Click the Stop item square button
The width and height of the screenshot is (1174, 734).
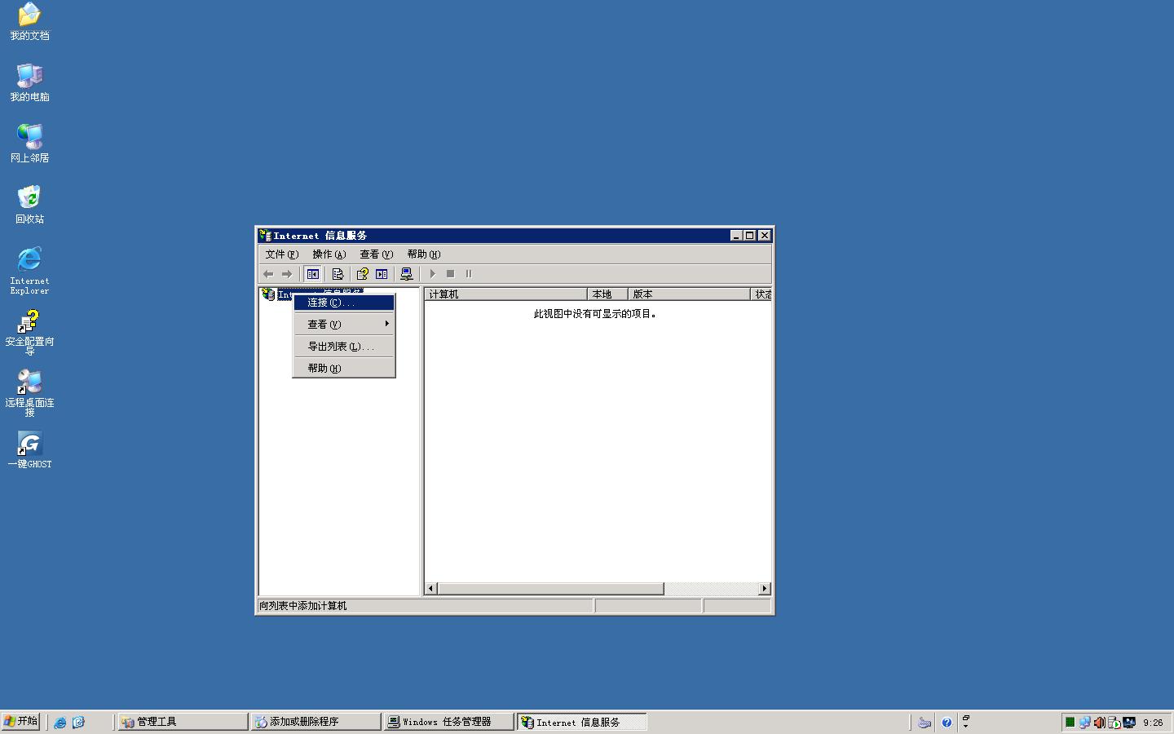[x=450, y=274]
